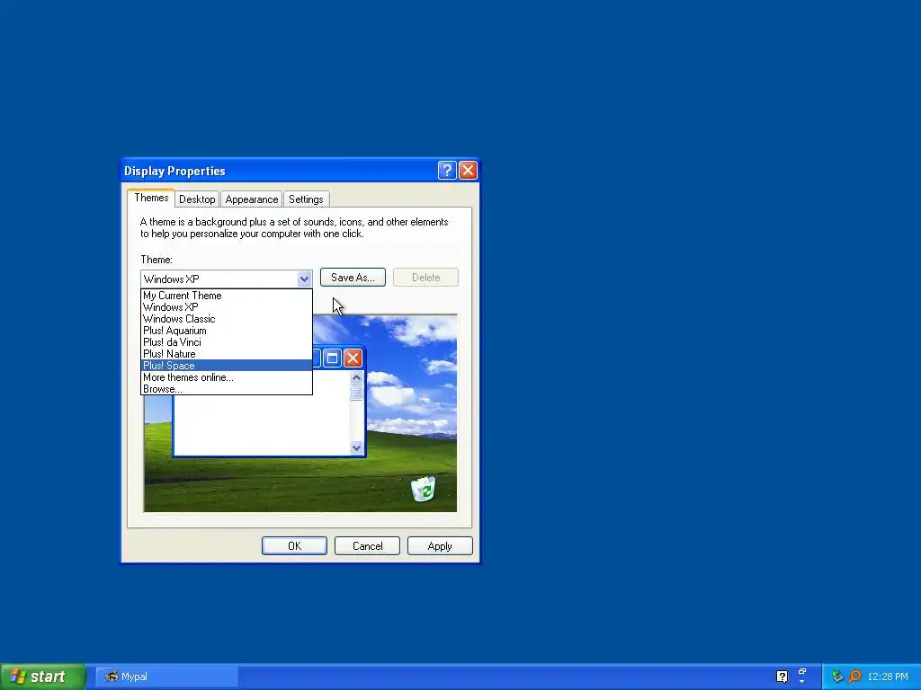Select the 'Plus! Nature' theme entry
Image resolution: width=921 pixels, height=690 pixels.
226,354
